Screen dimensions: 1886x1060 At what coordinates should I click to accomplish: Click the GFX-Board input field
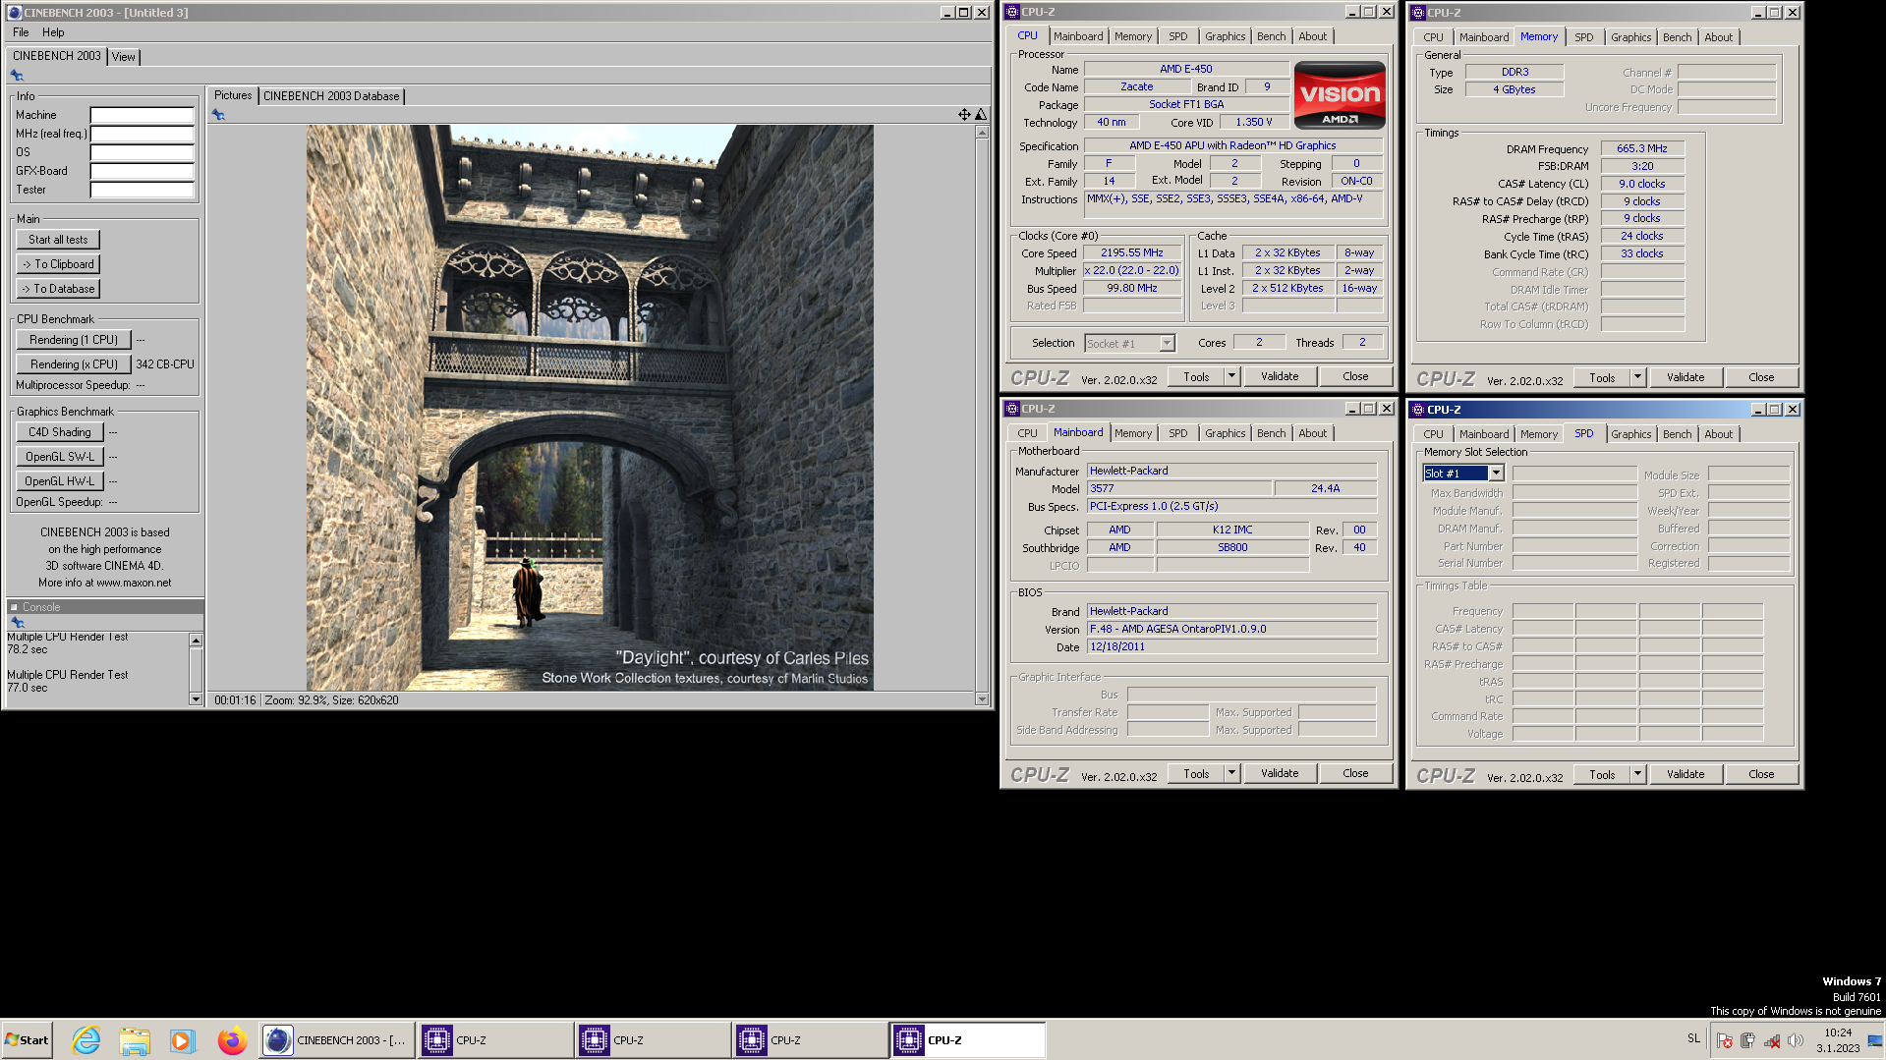pyautogui.click(x=143, y=171)
